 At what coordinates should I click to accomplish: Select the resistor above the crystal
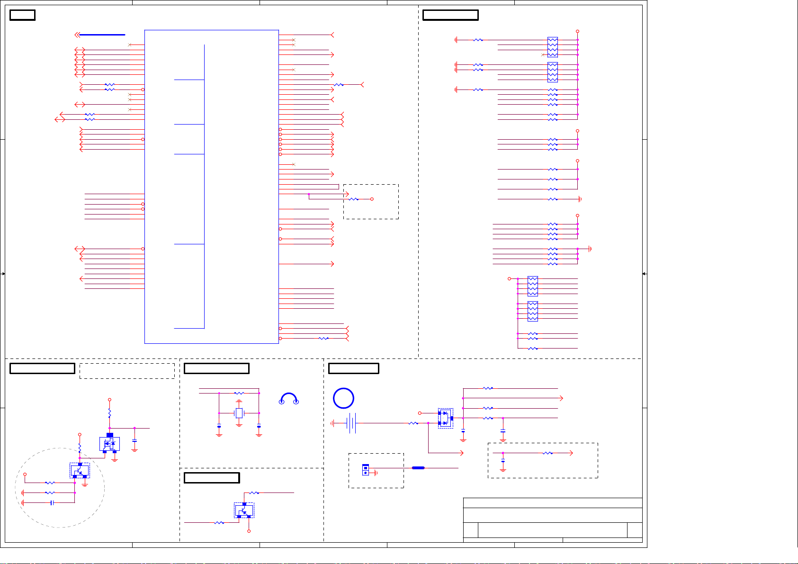tap(239, 393)
